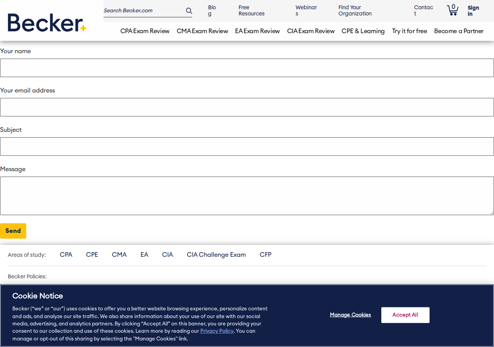Viewport: 494px width, 347px height.
Task: Click the Message textarea resize handle
Action: point(491,212)
